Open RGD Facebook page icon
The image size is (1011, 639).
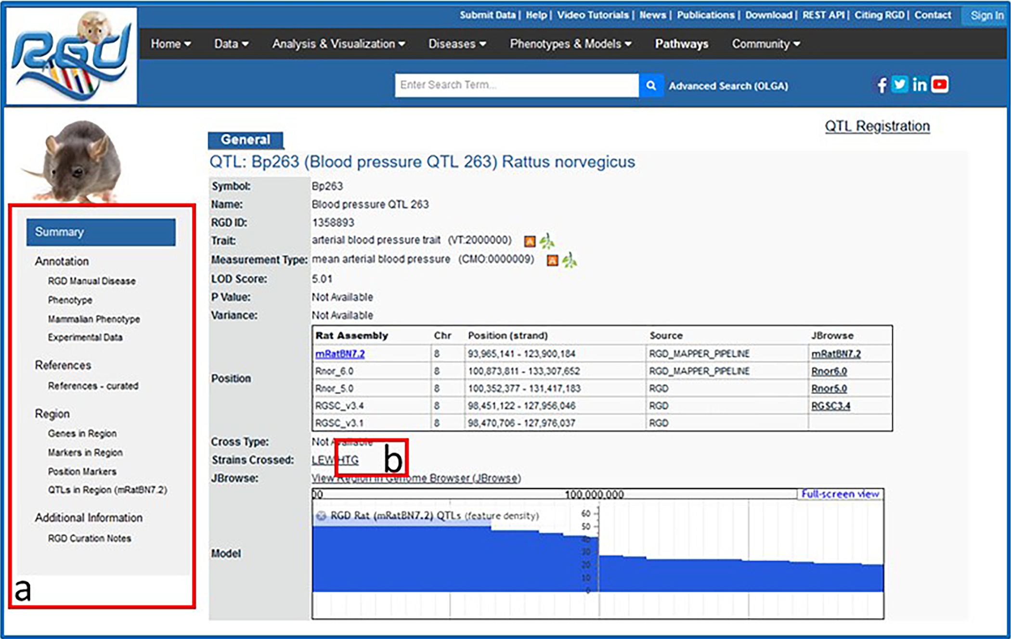[881, 85]
